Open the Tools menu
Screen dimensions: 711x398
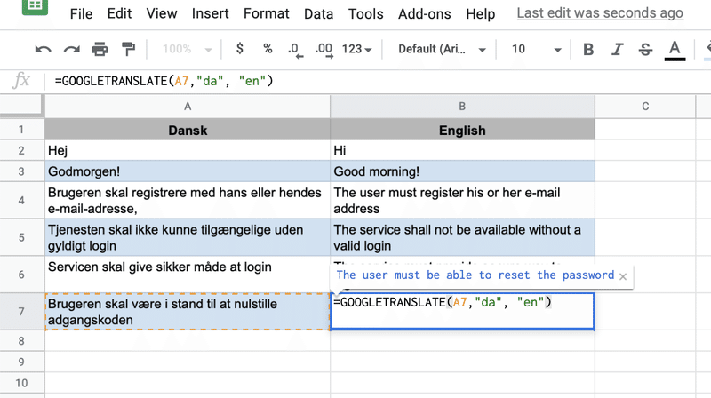click(x=365, y=14)
